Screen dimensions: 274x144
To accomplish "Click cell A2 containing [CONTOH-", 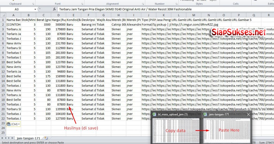I will tap(13, 24).
